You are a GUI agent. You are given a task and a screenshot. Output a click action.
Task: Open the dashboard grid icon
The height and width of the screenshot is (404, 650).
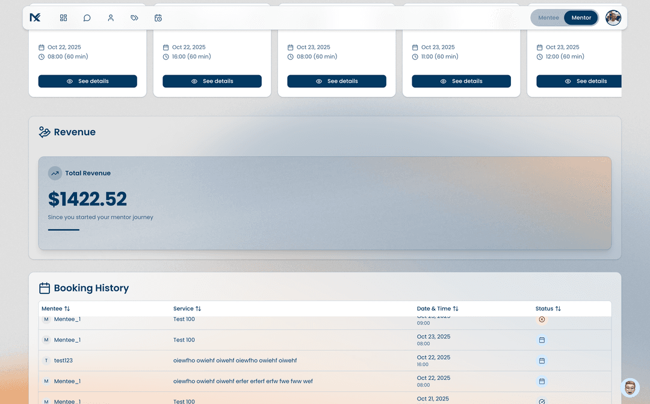[x=64, y=18]
